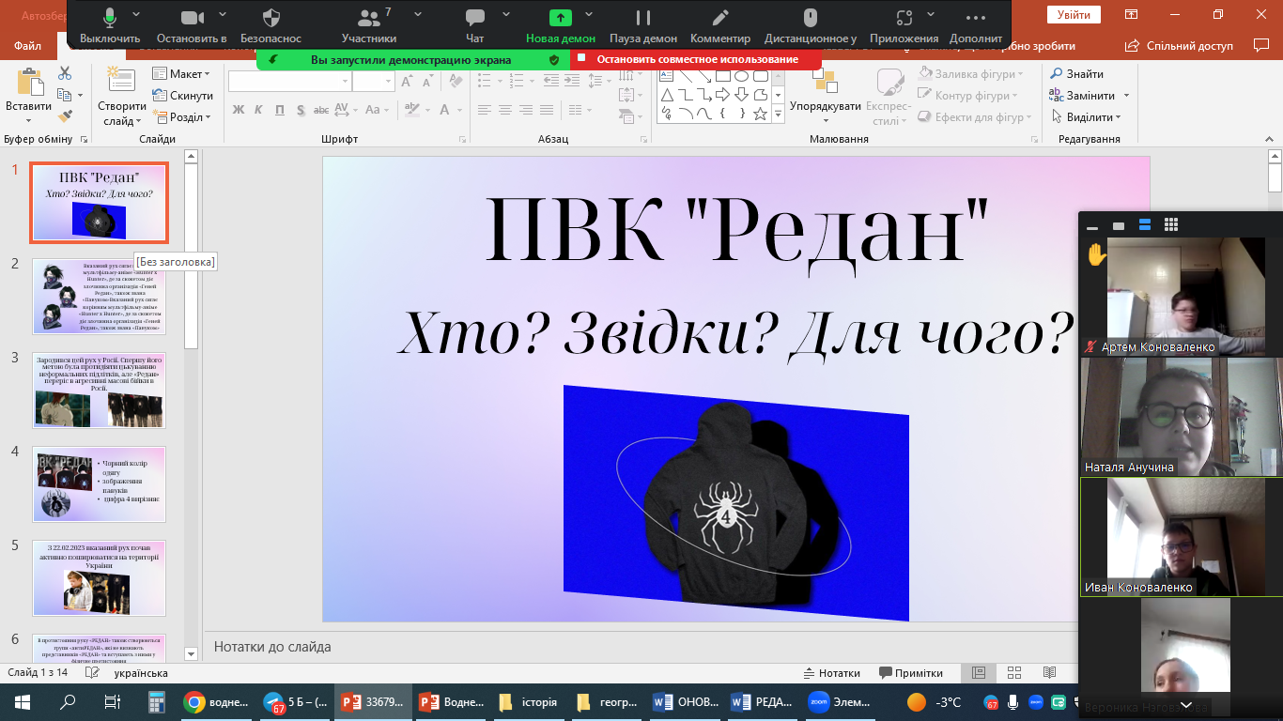Screen dimensions: 1283x721
Task: Align text right in Абзац group
Action: 526,110
